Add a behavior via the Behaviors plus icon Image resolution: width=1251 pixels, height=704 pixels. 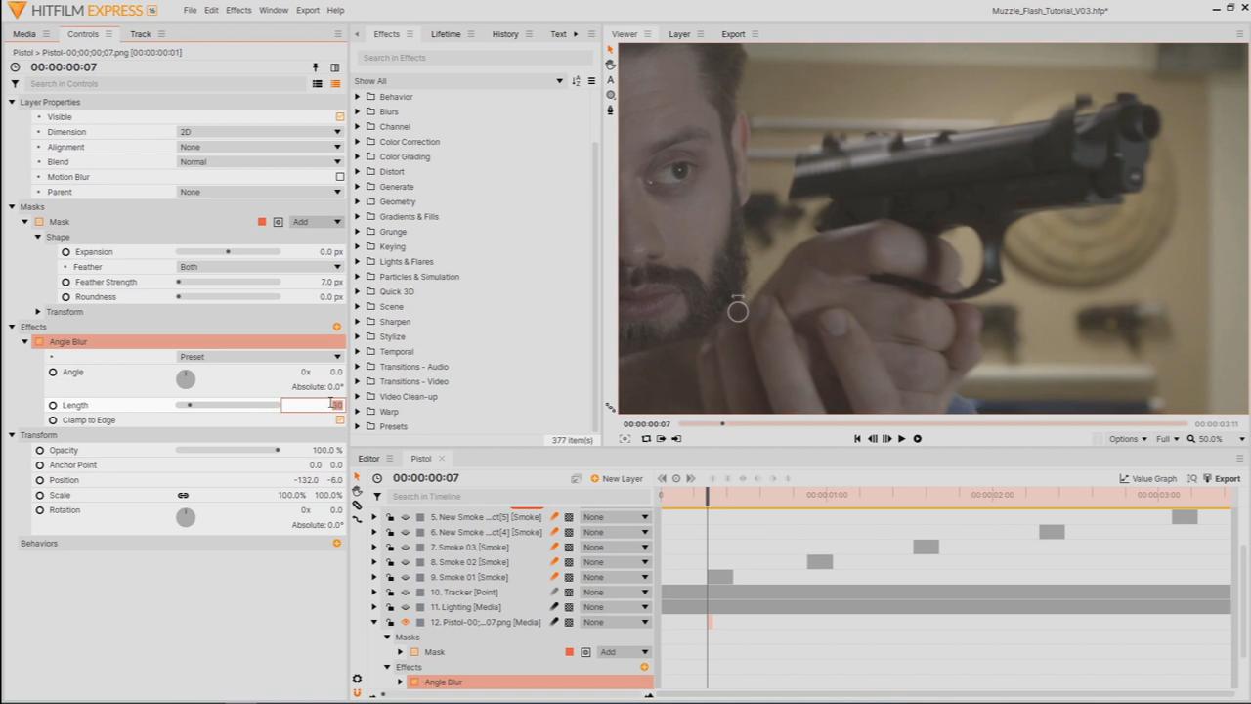click(337, 543)
